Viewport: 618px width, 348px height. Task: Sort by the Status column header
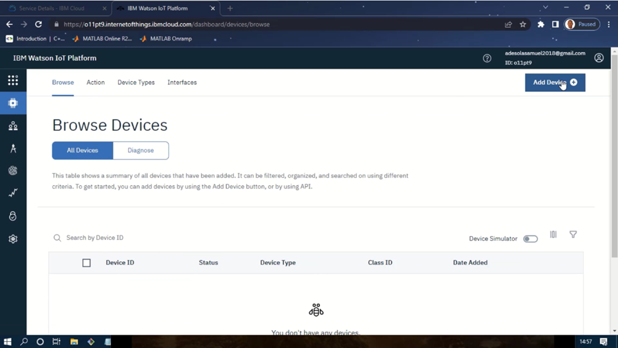(x=208, y=263)
